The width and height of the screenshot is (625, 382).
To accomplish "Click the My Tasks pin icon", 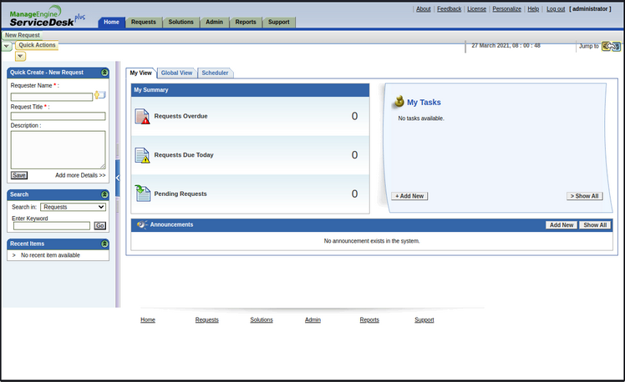I will click(399, 102).
